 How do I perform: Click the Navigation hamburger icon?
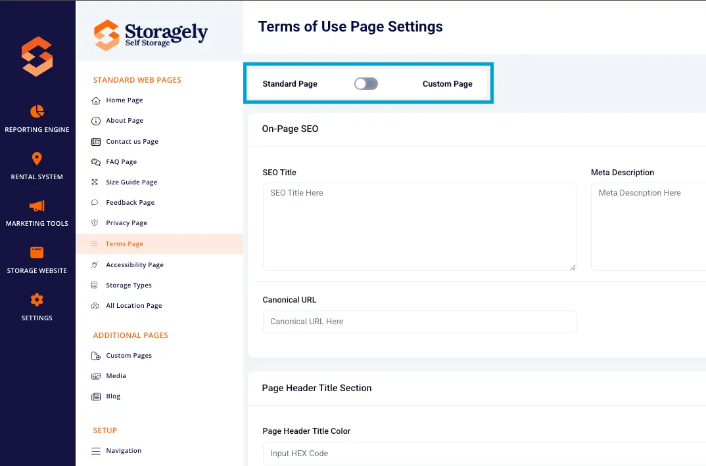(95, 451)
